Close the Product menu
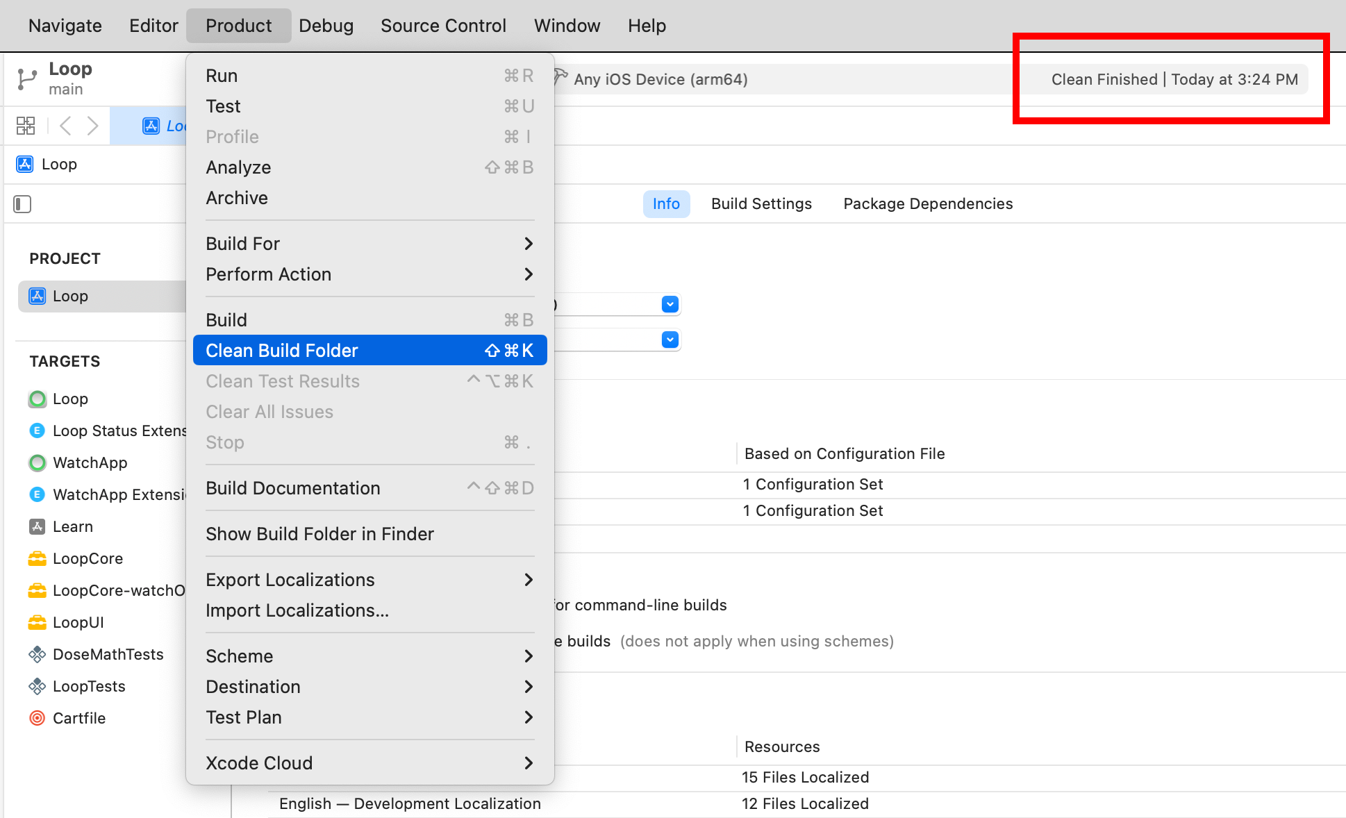Screen dimensions: 1346x818 pyautogui.click(x=239, y=26)
